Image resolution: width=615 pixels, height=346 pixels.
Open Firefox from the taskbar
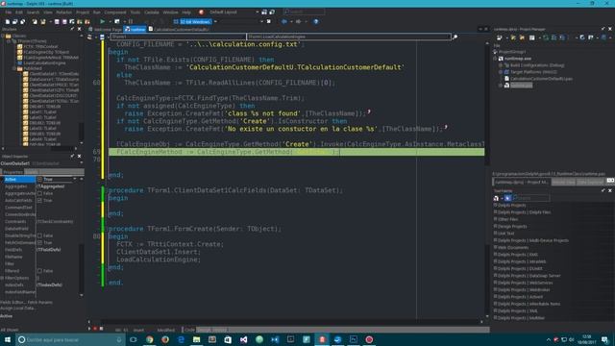coord(165,339)
